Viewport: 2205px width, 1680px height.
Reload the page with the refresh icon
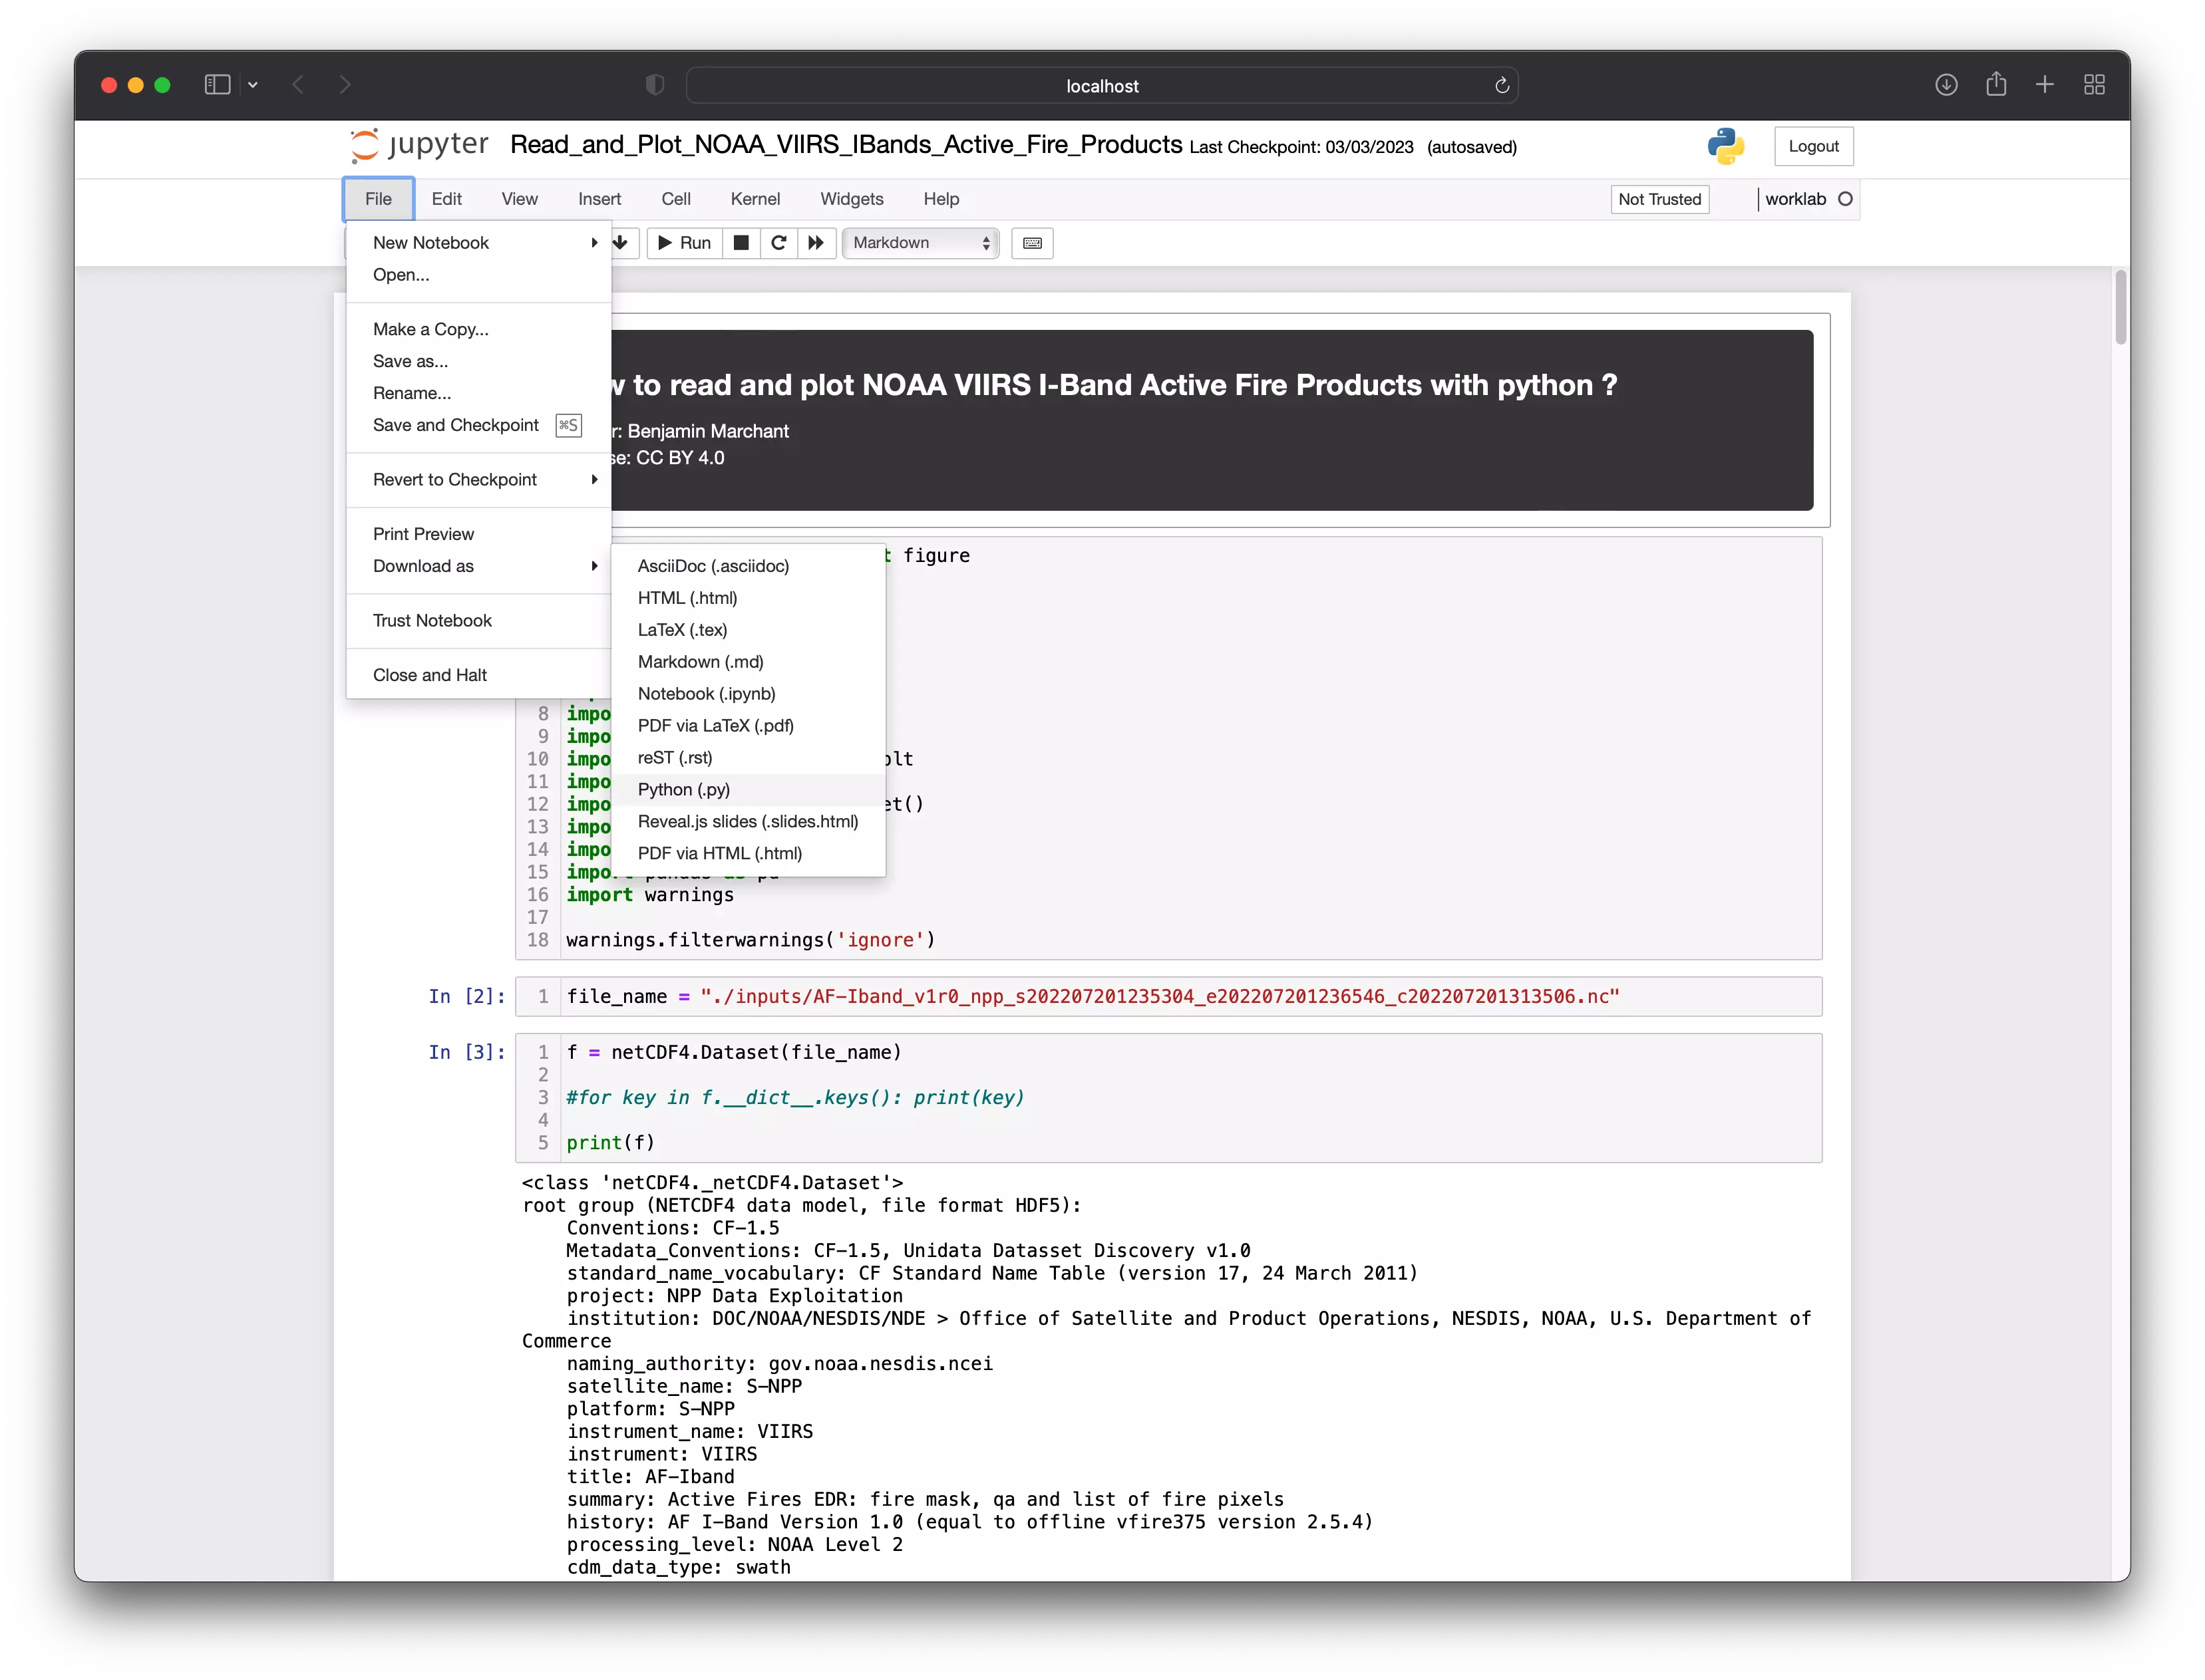1502,86
